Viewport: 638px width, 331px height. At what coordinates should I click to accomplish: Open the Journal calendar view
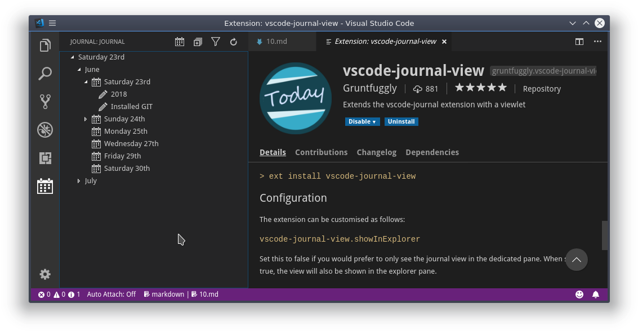point(45,186)
